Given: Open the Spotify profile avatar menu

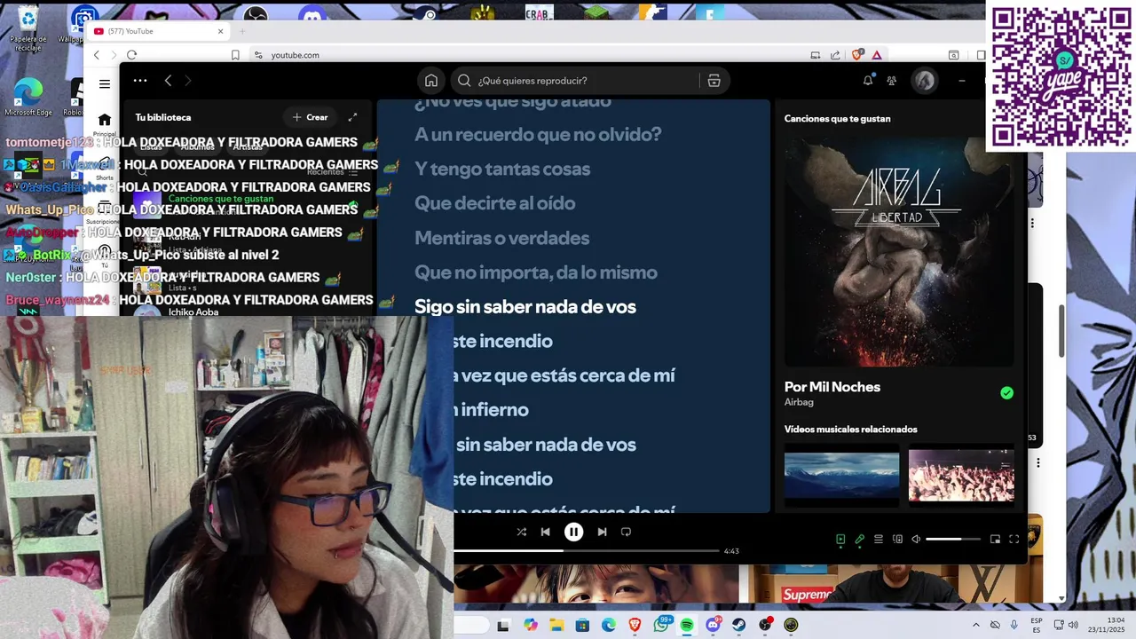Looking at the screenshot, I should tap(925, 81).
